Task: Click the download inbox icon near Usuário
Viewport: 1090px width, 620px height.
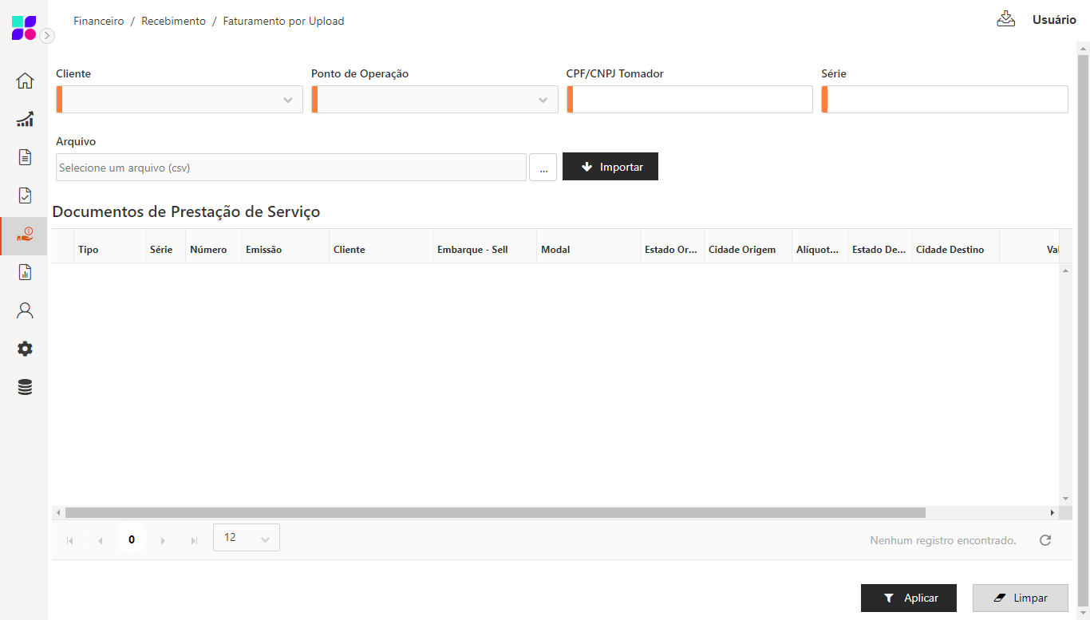Action: coord(1005,20)
